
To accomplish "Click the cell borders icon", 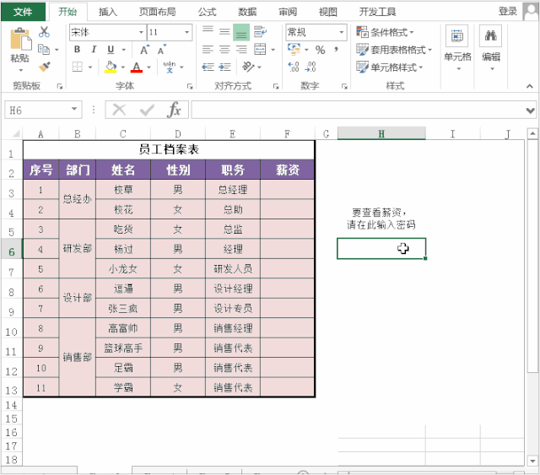I will pyautogui.click(x=78, y=67).
